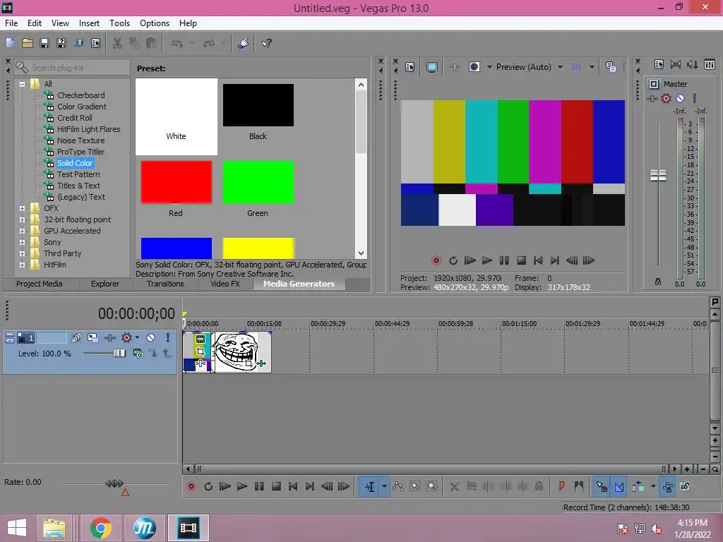Select the Envelope edit tool
723x542 pixels.
398,486
